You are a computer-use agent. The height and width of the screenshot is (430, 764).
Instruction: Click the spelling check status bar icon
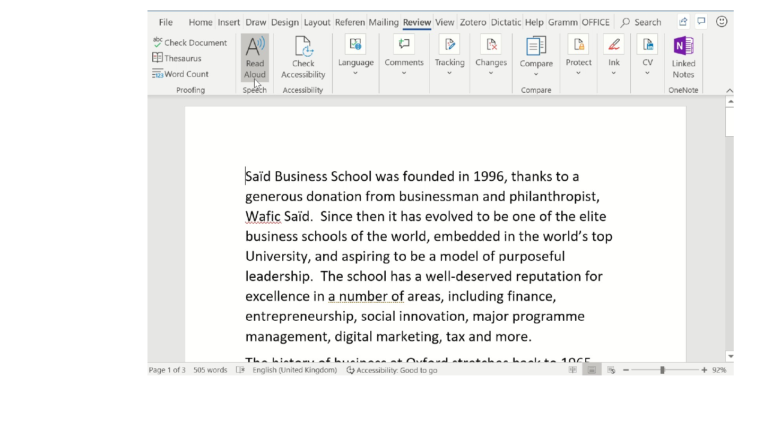pyautogui.click(x=240, y=370)
